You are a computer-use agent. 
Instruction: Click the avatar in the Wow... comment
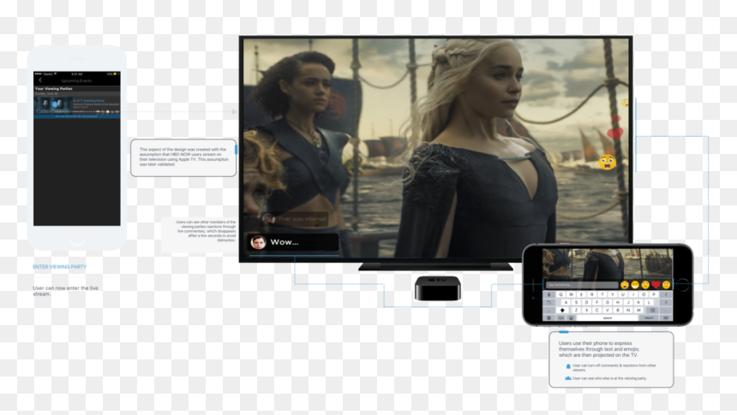point(258,242)
